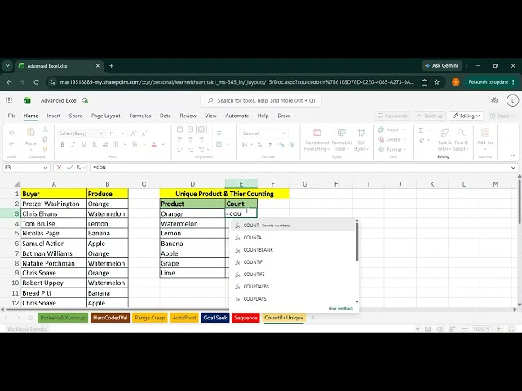Click the Cut scissors icon
This screenshot has width=522, height=391.
coord(46,130)
